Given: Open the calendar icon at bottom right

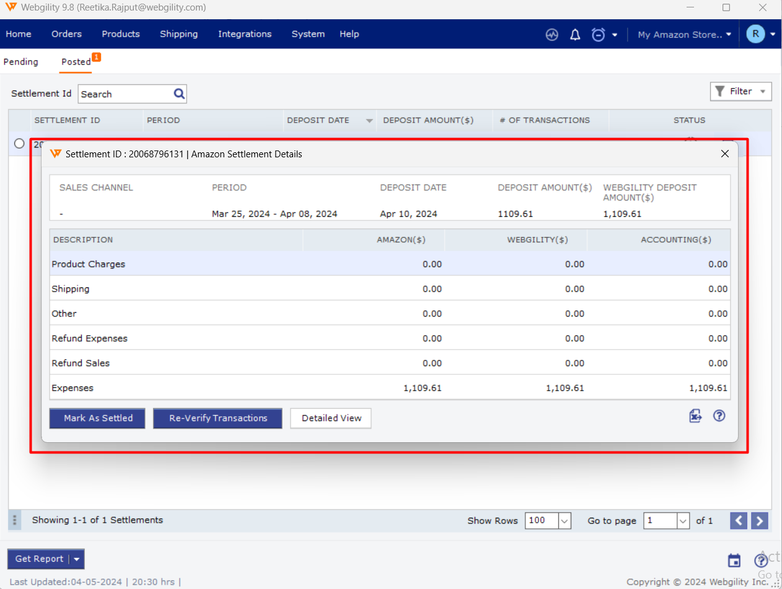Looking at the screenshot, I should [x=734, y=561].
